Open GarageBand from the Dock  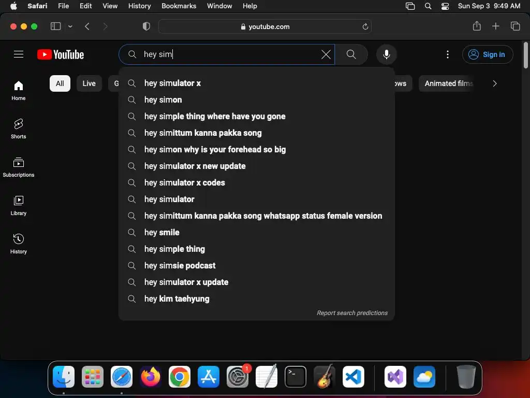(325, 377)
